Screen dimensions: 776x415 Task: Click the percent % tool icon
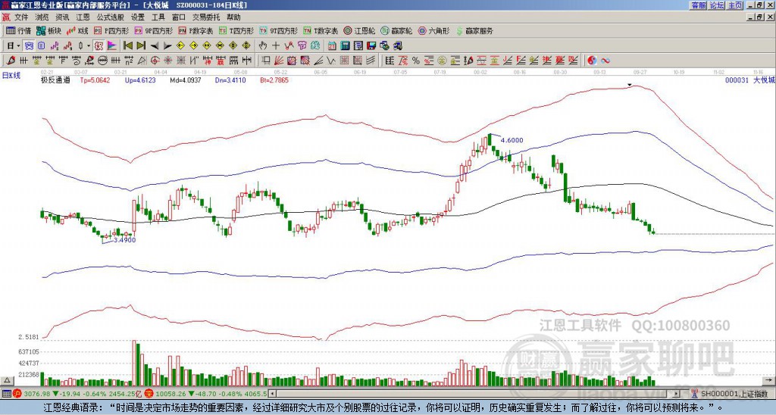coord(416,61)
